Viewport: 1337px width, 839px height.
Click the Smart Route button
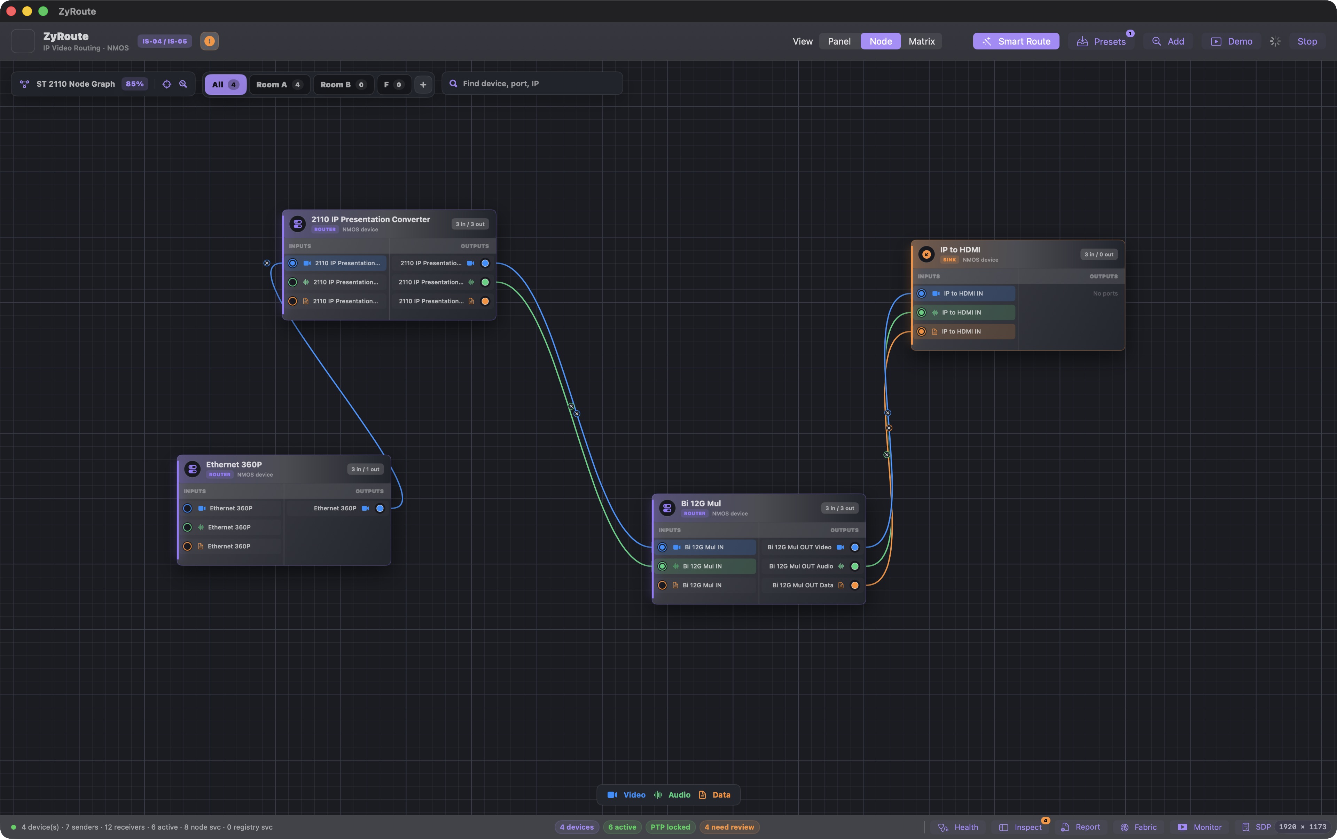tap(1016, 41)
